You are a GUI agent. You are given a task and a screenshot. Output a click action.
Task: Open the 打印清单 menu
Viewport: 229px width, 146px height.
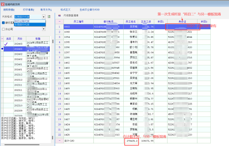[x=29, y=10]
